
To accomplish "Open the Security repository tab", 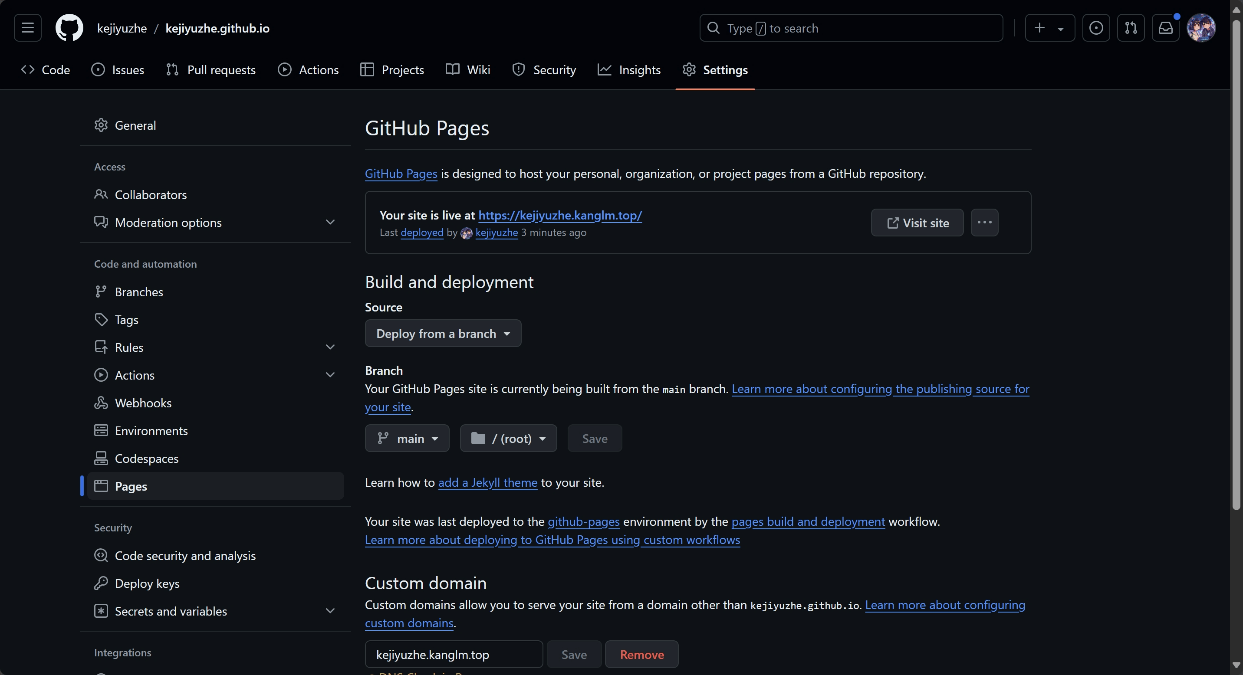I will (544, 70).
